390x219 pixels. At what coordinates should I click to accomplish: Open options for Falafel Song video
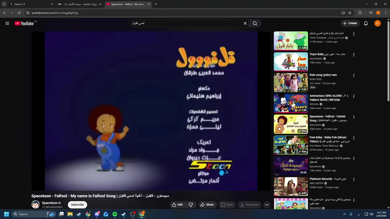pyautogui.click(x=354, y=117)
